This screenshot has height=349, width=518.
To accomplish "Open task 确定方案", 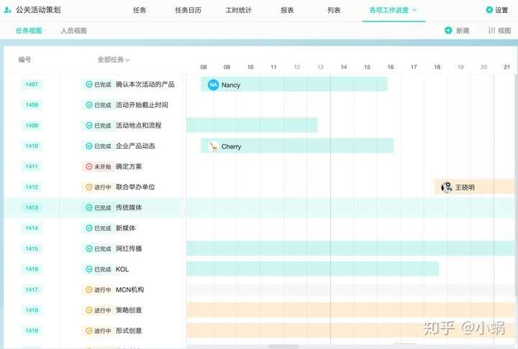I will click(129, 167).
